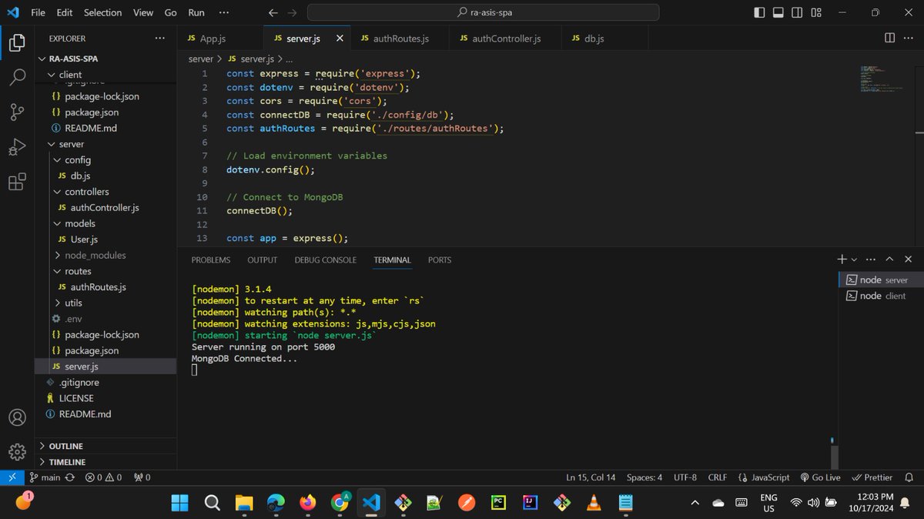This screenshot has width=924, height=519.
Task: Collapse the config folder
Action: click(106, 160)
